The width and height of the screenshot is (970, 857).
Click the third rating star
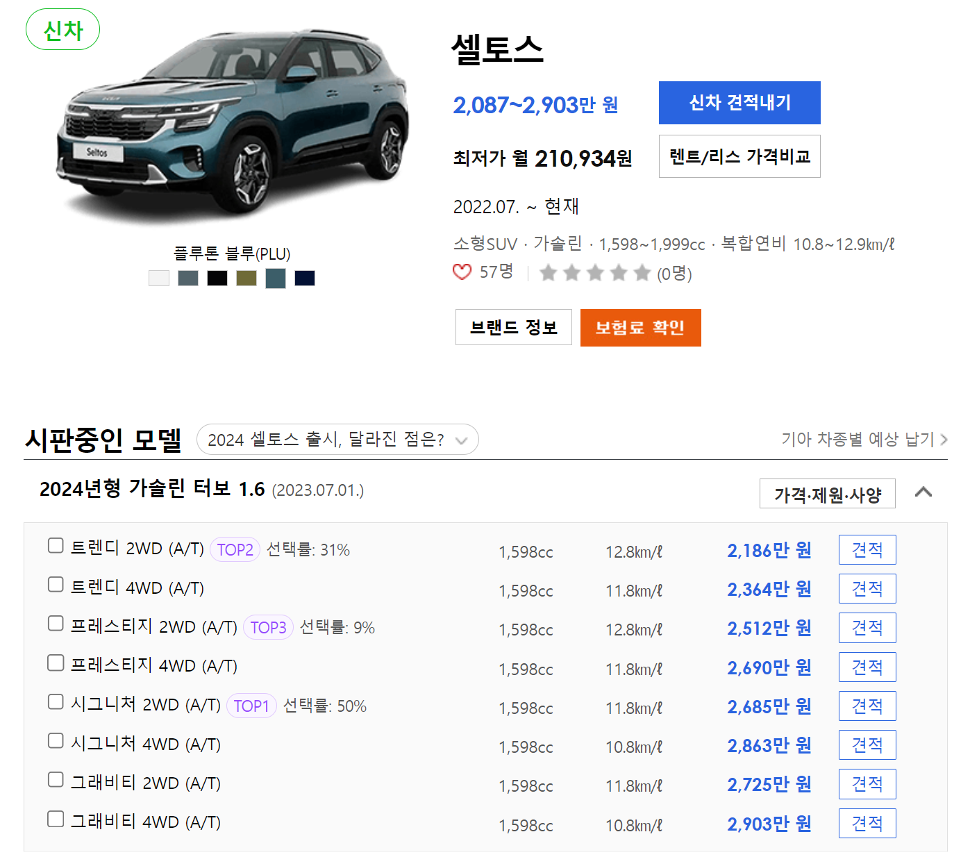tap(595, 272)
